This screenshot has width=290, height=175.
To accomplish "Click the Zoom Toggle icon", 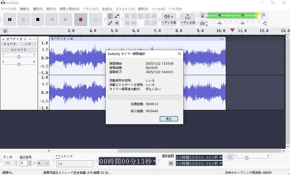I will pos(154,16).
